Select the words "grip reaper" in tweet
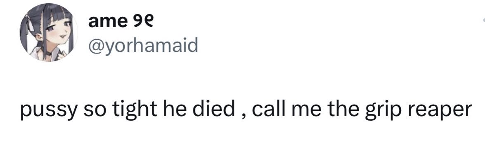 (x=418, y=111)
